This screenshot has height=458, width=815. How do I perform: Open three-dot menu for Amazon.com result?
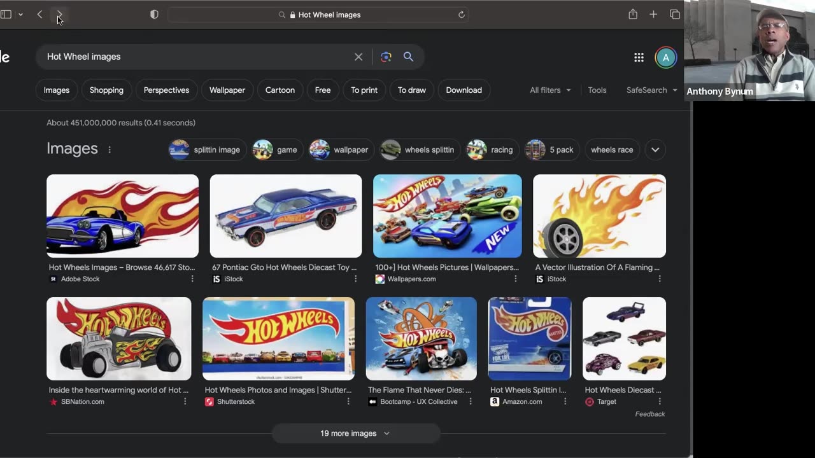[565, 401]
